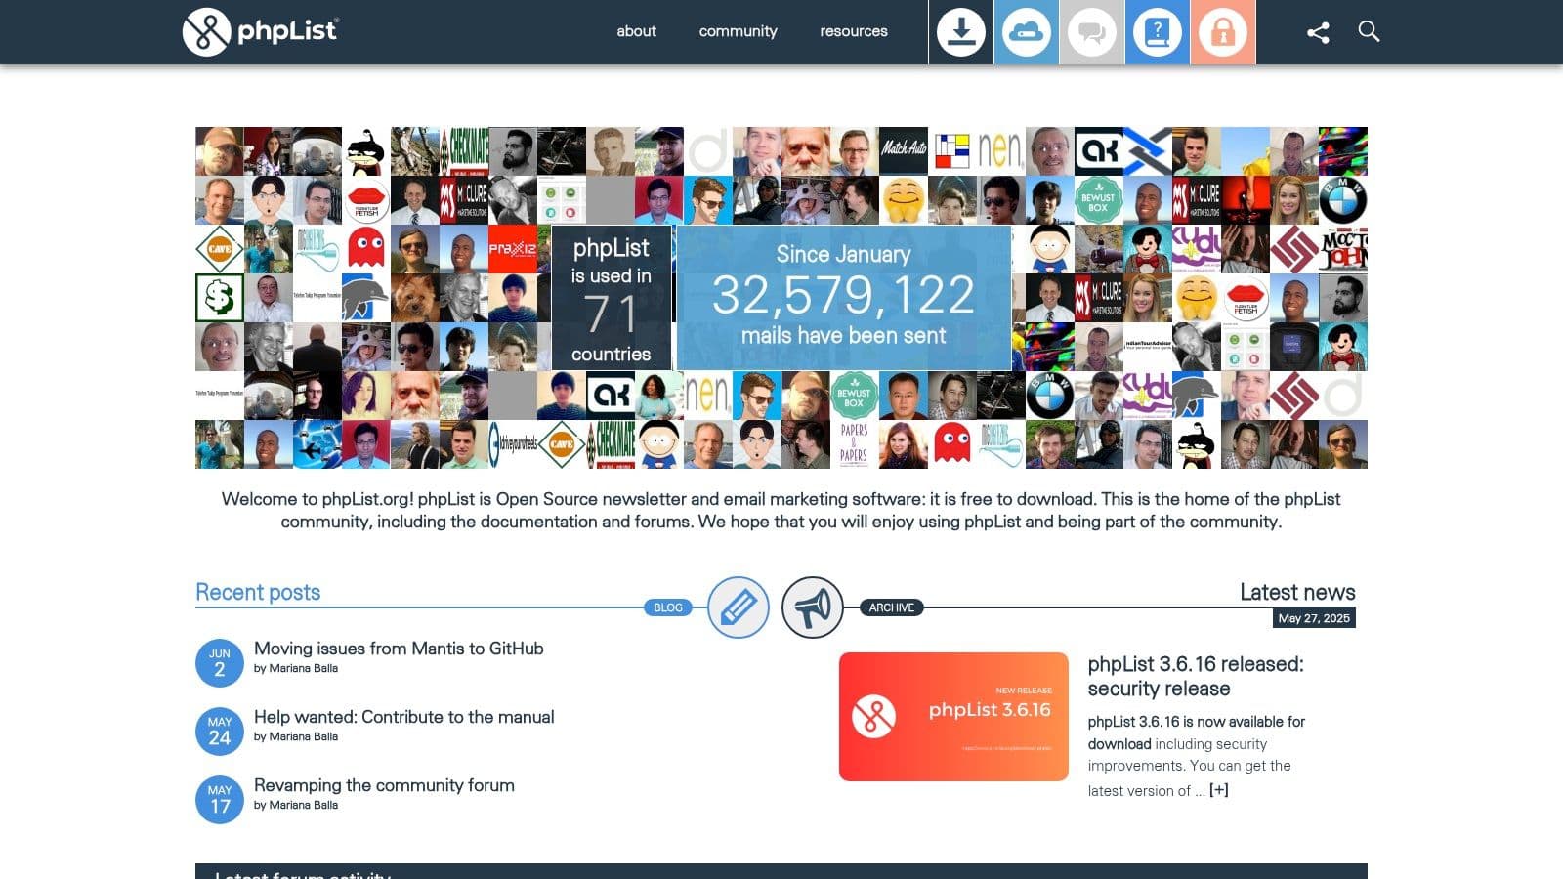Click the blog pencil circle icon
The image size is (1563, 879).
738,607
